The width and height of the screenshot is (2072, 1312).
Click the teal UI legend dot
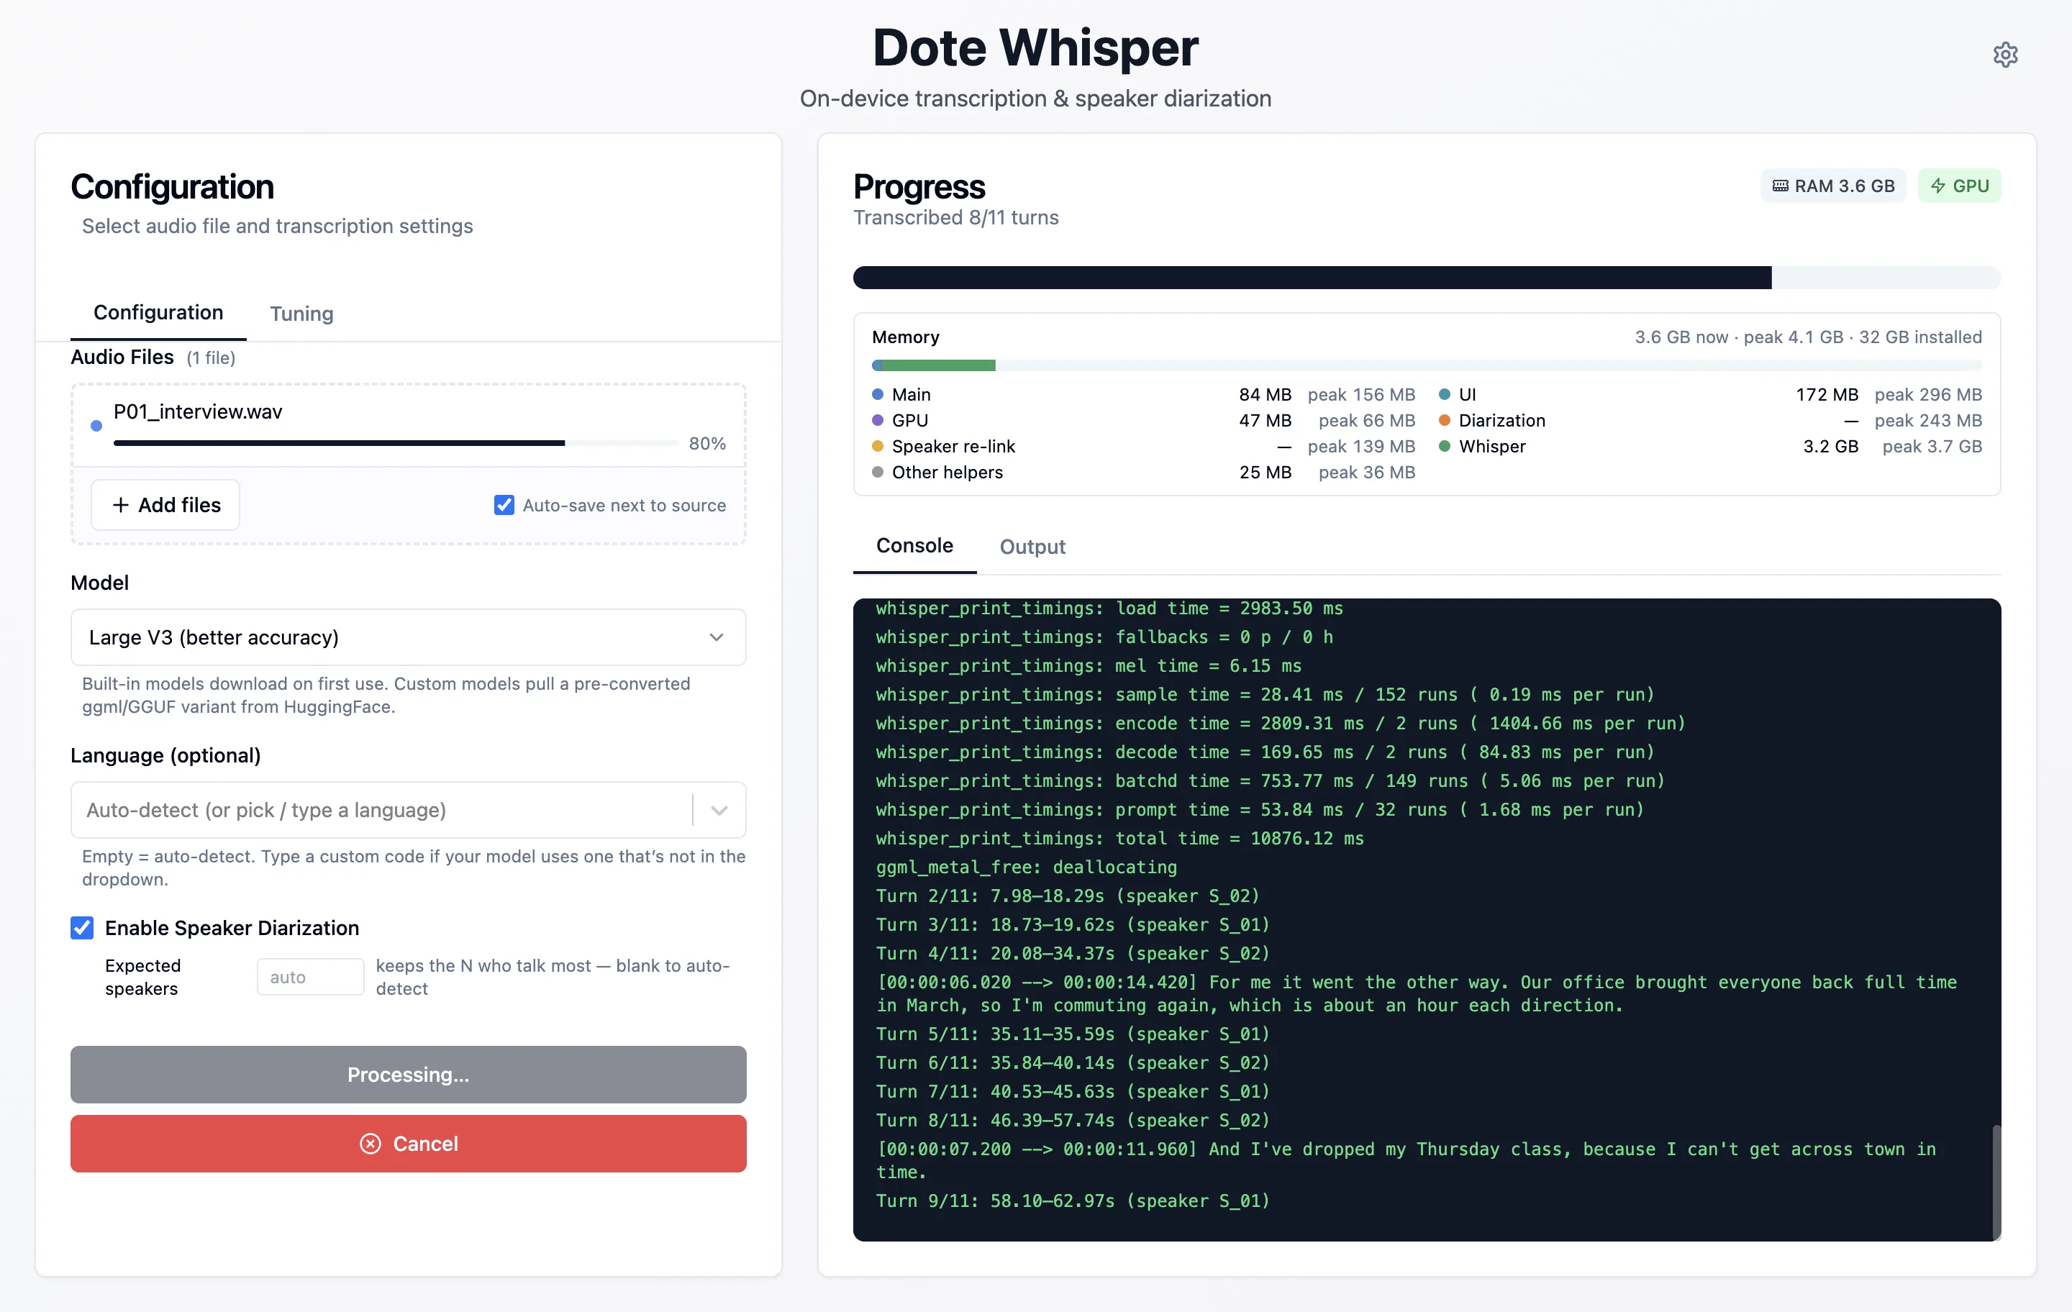[x=1445, y=394]
